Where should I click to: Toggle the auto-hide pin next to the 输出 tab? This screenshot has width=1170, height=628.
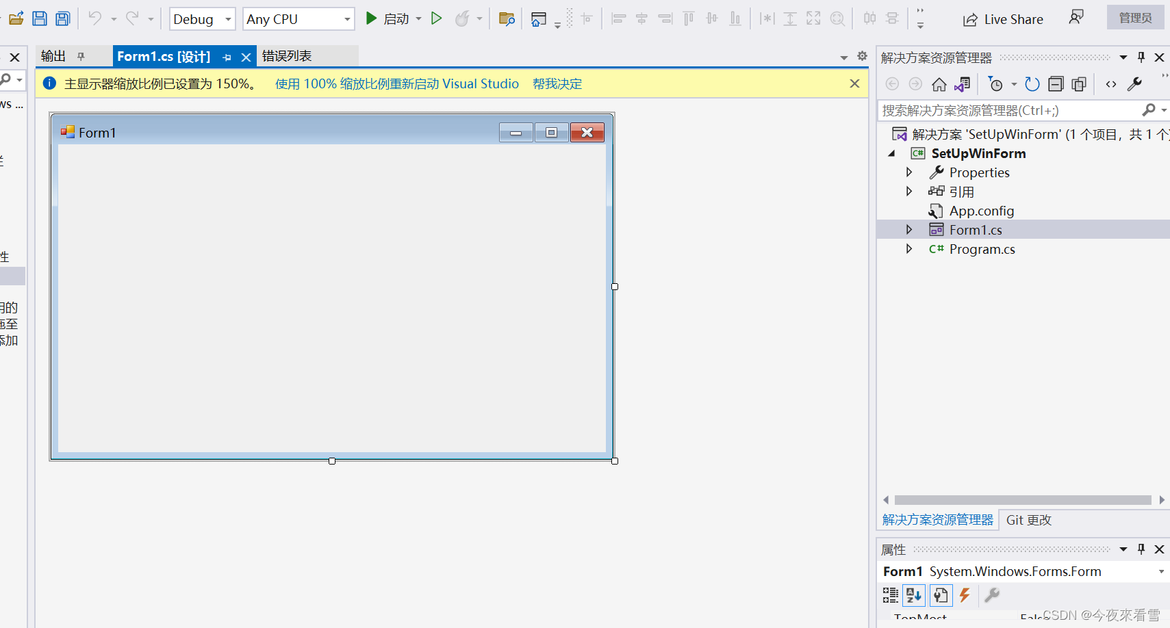(81, 57)
